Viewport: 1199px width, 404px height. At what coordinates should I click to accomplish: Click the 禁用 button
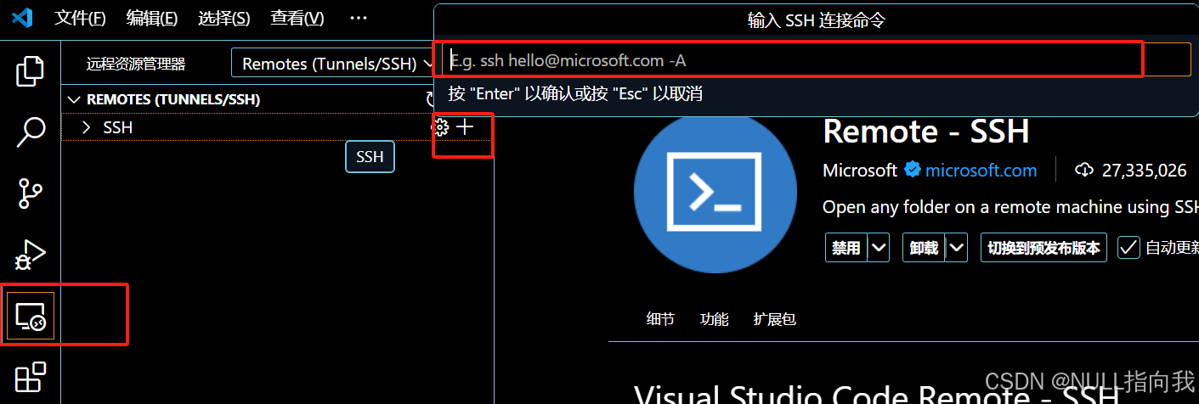point(846,248)
